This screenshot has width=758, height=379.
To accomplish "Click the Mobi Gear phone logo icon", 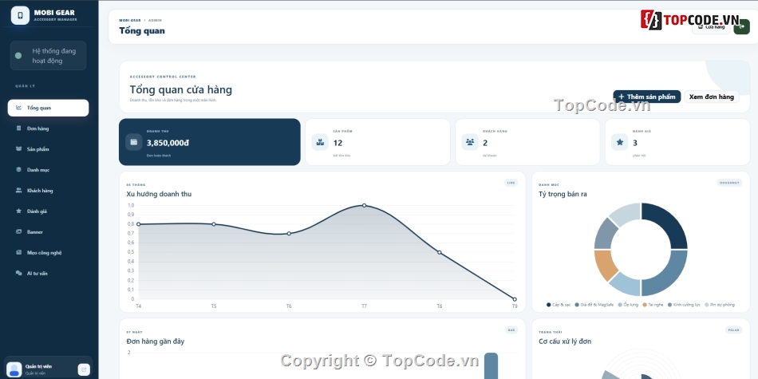I will 20,15.
